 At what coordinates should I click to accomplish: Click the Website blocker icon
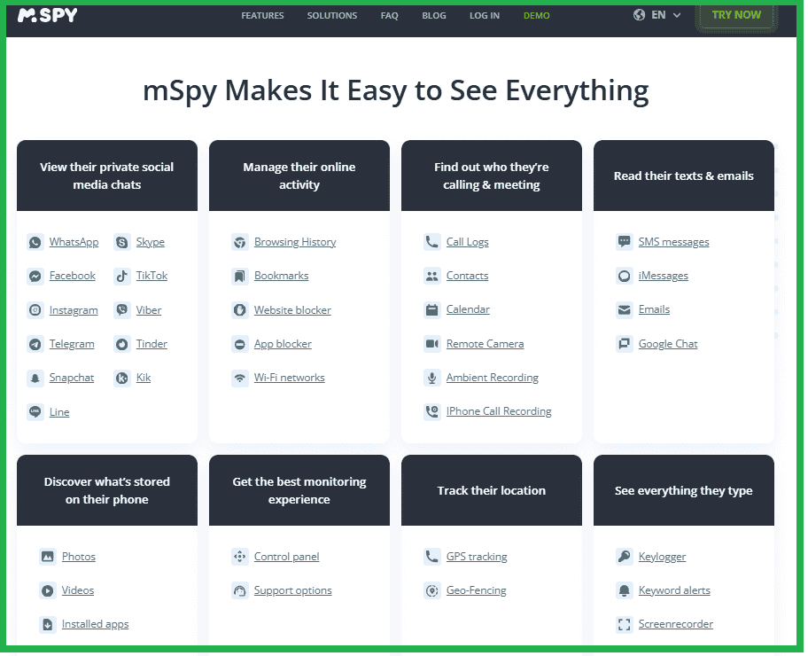pos(239,310)
